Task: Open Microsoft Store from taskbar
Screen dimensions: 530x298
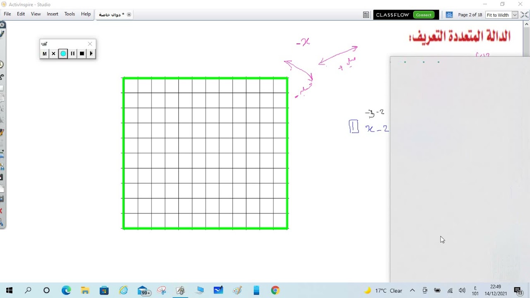Action: (104, 291)
